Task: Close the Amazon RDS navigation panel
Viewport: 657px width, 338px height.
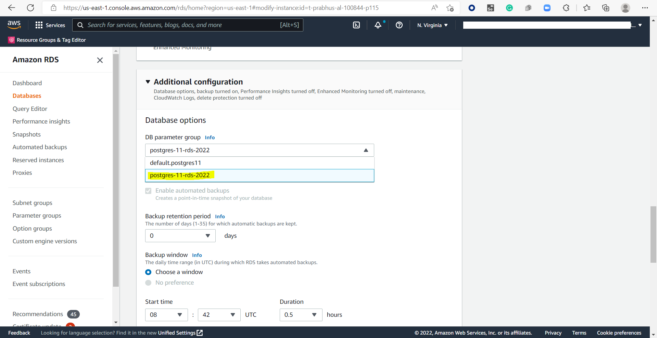Action: (100, 60)
